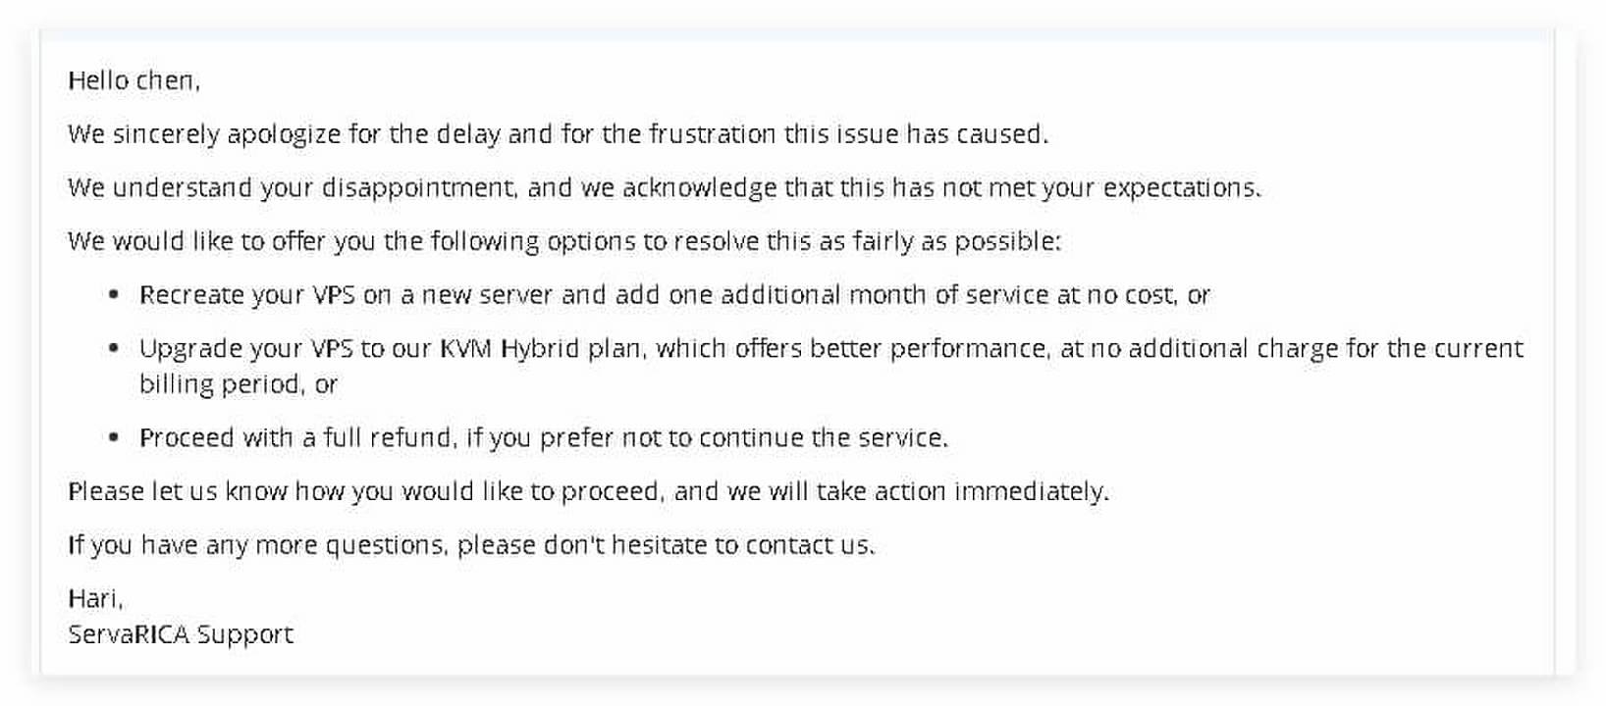Click the "Hello chen," greeting line
This screenshot has width=1606, height=706.
pyautogui.click(x=134, y=80)
